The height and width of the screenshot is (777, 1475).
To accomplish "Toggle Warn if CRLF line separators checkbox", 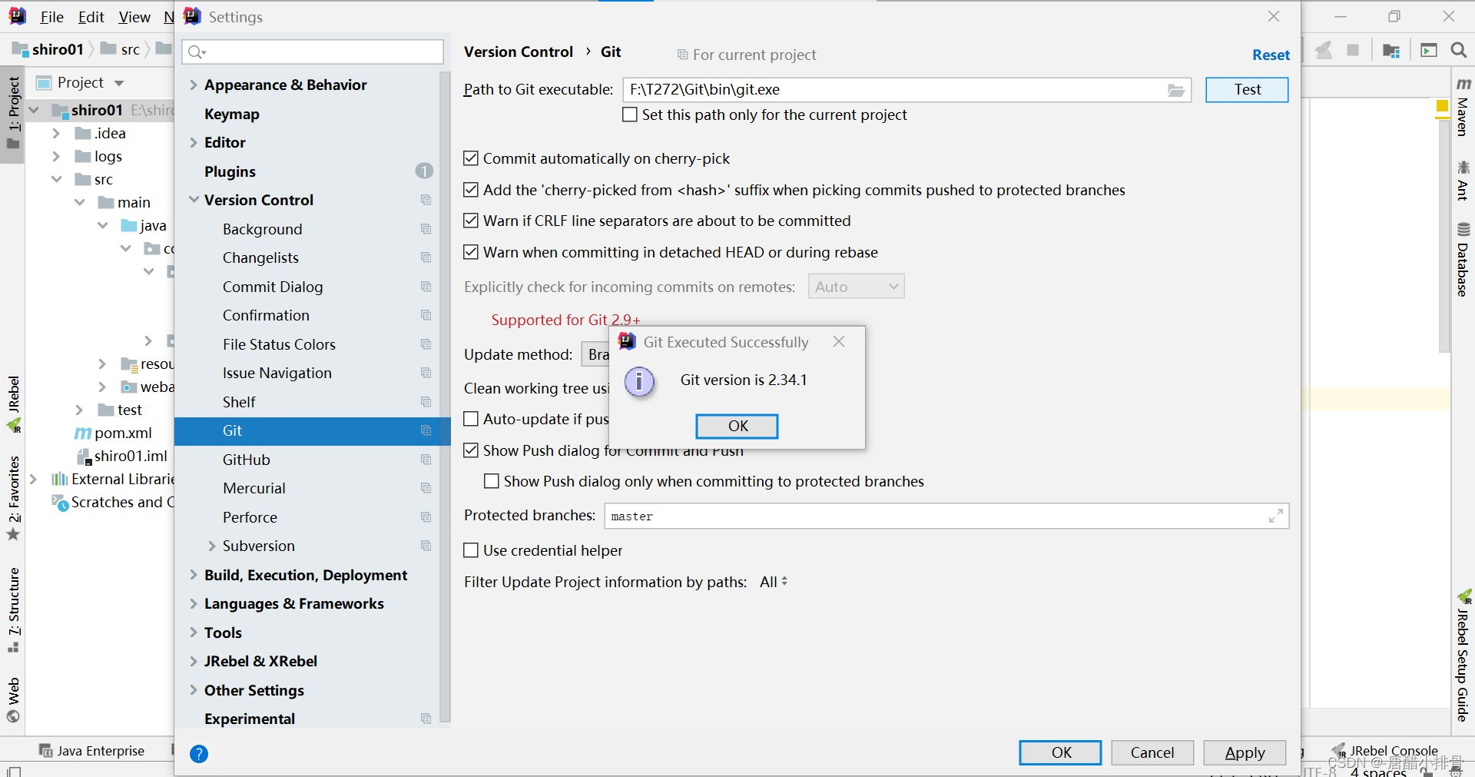I will pyautogui.click(x=471, y=221).
